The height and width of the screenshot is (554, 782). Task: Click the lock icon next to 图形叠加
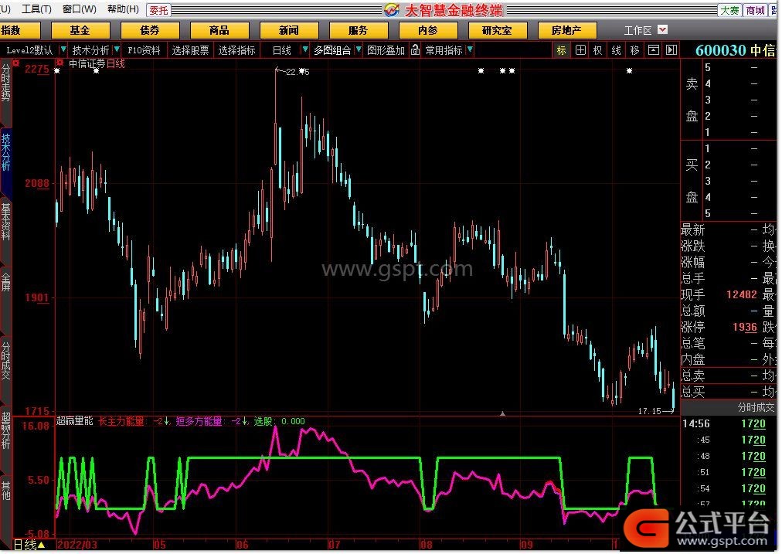click(x=415, y=50)
